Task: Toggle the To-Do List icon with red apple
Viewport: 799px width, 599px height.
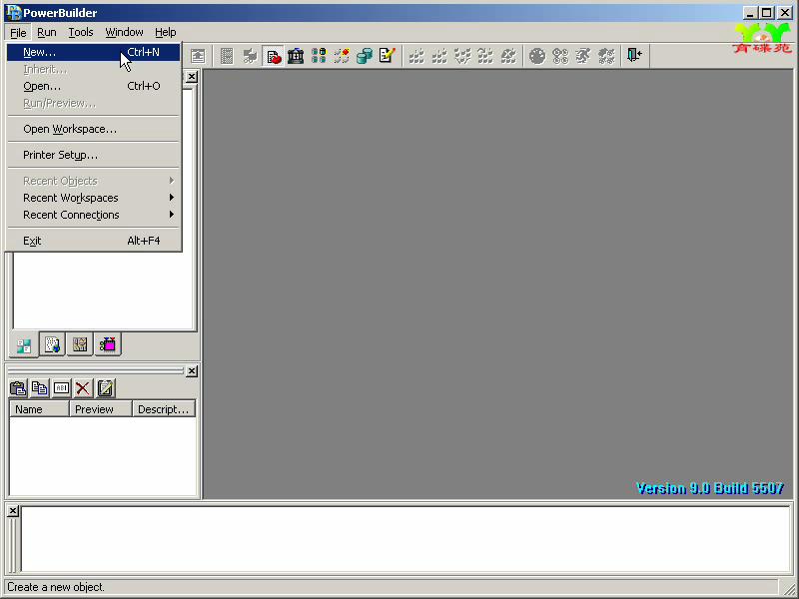Action: click(273, 56)
